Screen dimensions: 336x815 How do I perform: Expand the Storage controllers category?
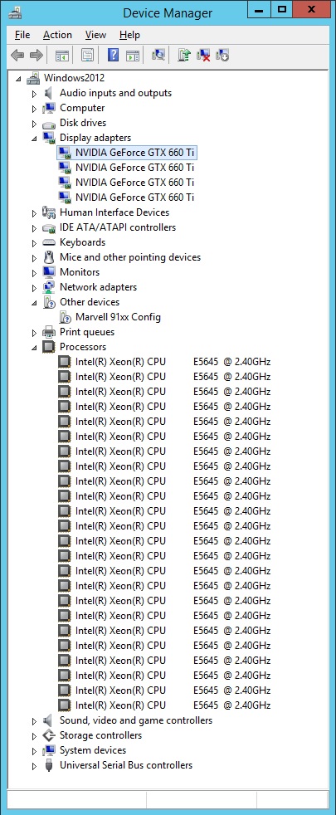pos(34,736)
